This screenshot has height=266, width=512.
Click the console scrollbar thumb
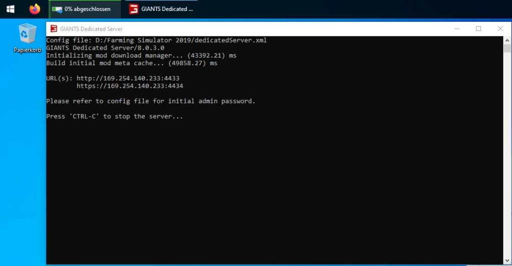pyautogui.click(x=507, y=48)
